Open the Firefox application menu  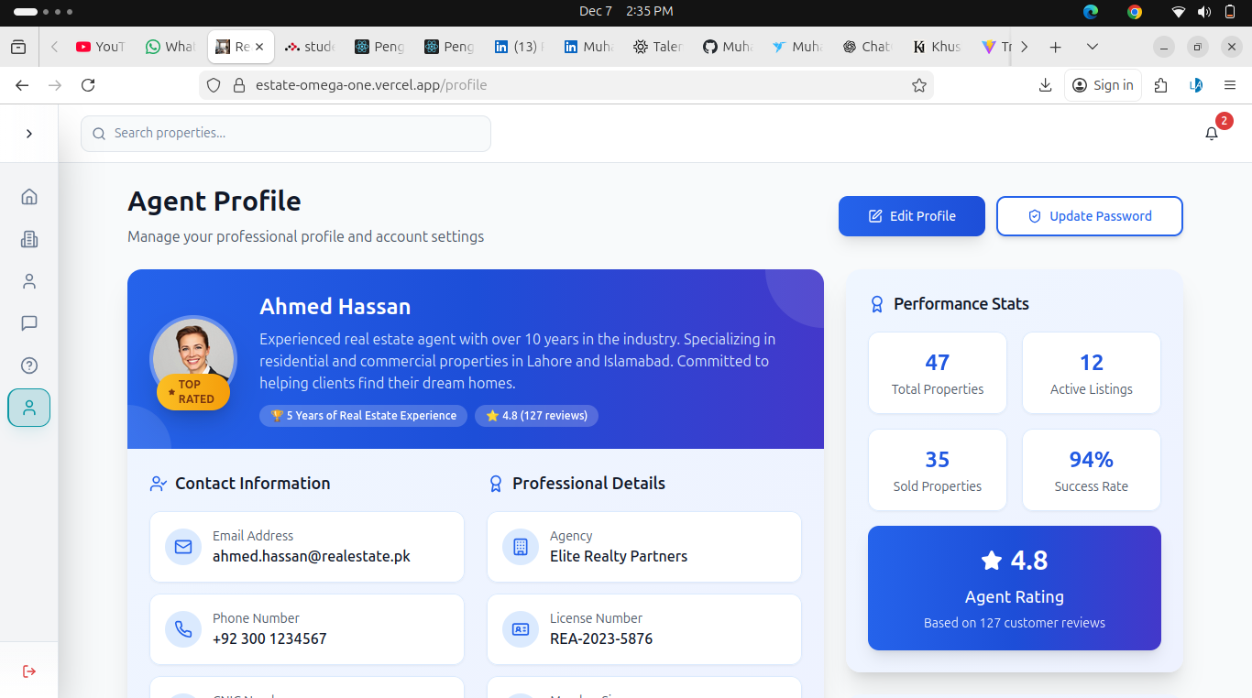point(1230,85)
